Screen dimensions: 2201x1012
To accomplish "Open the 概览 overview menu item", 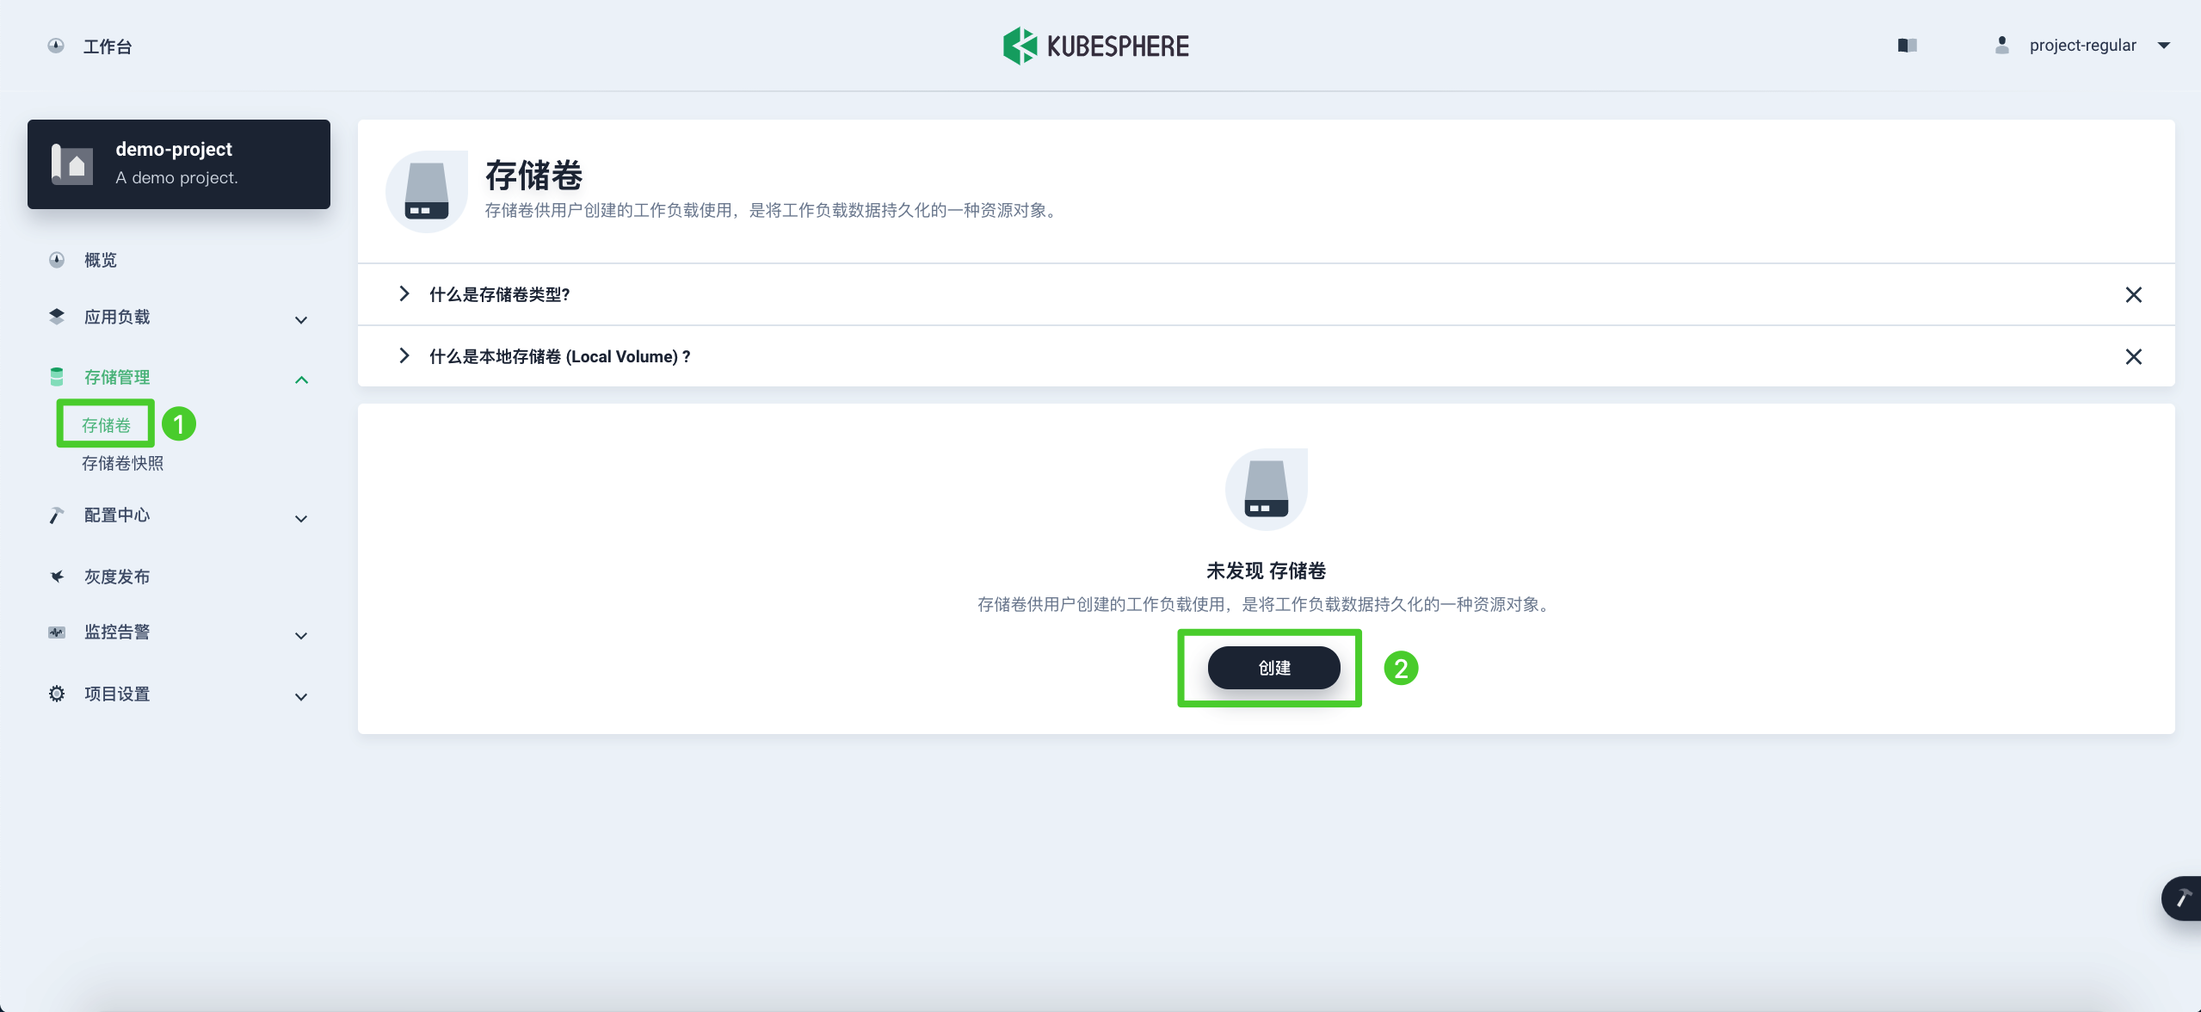I will point(100,260).
